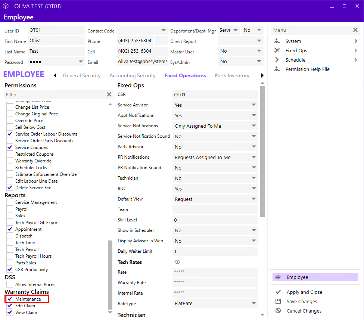Open the SysAdmin dropdown
The image size is (364, 320).
[x=241, y=62]
